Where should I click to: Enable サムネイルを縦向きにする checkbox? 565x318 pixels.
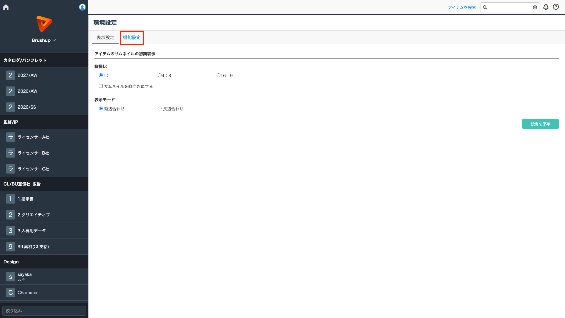coord(101,86)
